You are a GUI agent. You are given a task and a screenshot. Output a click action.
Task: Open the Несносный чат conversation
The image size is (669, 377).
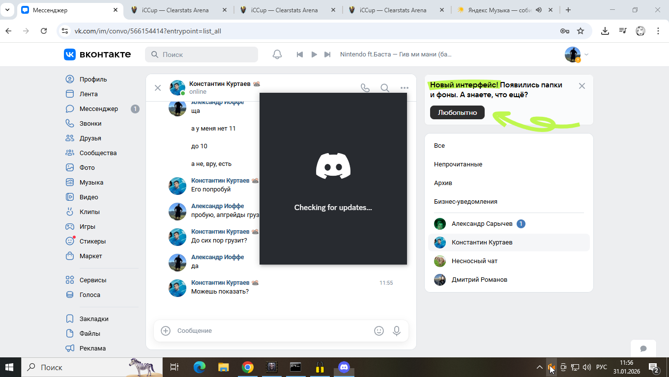(509, 261)
